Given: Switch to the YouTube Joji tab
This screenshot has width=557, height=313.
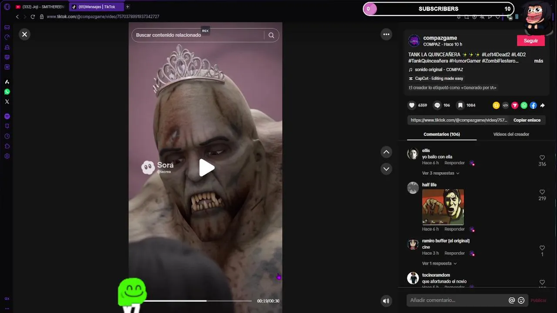Looking at the screenshot, I should point(40,7).
